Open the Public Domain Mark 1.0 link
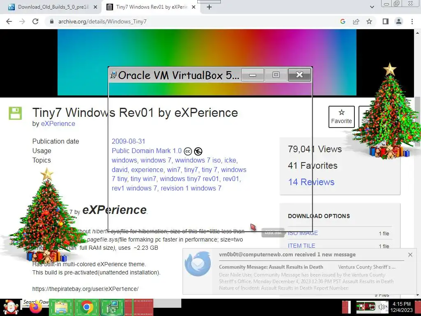The image size is (421, 316). pos(147,151)
